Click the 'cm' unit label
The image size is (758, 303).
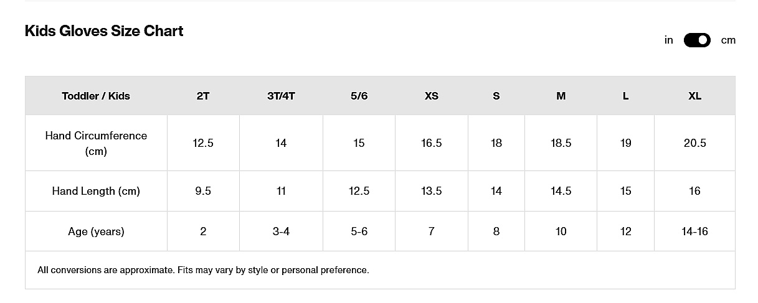pyautogui.click(x=728, y=40)
